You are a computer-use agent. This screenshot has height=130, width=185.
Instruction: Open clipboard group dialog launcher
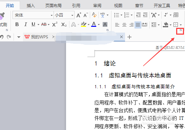(7, 30)
